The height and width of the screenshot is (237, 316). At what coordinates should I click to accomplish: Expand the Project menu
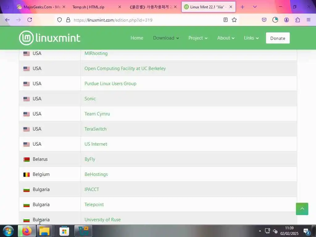[198, 38]
